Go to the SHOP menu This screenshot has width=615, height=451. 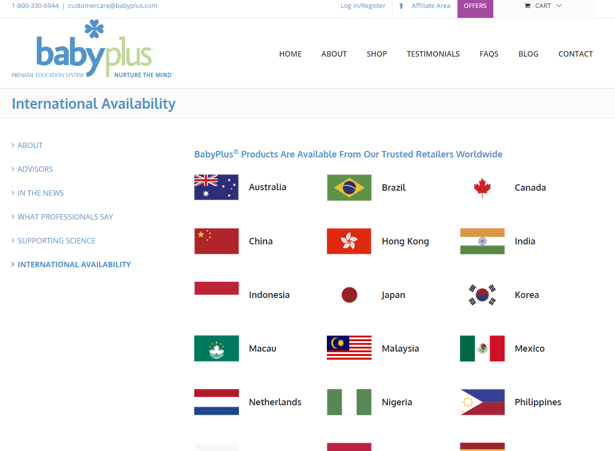377,54
